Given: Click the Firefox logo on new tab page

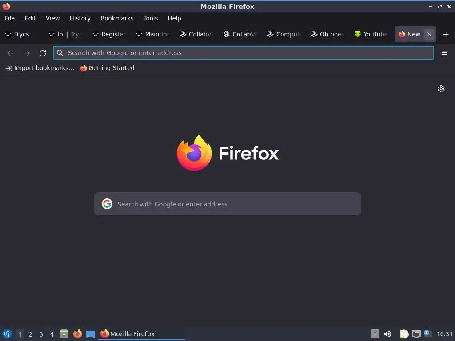Looking at the screenshot, I should tap(194, 153).
